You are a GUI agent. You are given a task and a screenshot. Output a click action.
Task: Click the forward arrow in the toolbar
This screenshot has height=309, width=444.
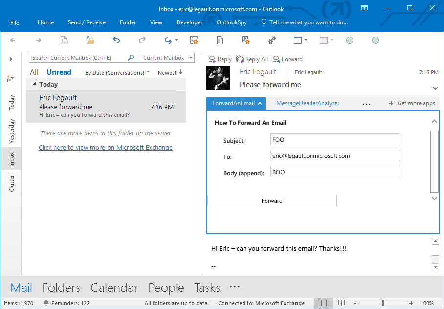[39, 40]
